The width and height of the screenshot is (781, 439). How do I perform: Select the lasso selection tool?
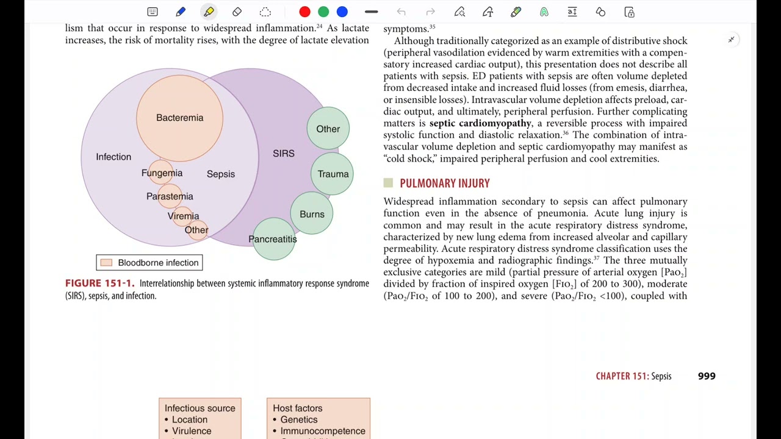265,12
